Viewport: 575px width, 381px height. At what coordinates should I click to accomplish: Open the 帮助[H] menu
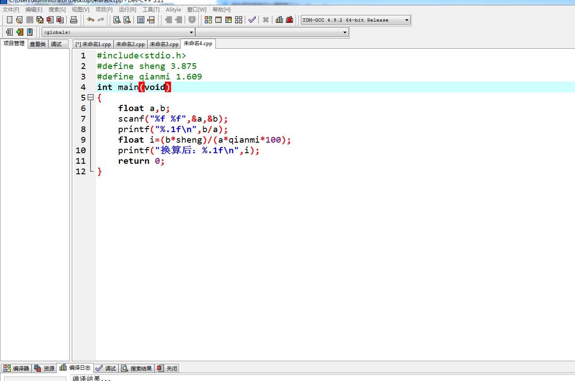221,10
